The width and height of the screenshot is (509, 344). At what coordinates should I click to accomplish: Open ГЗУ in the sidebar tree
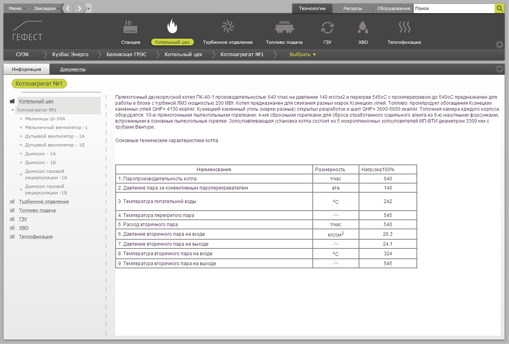click(x=23, y=219)
